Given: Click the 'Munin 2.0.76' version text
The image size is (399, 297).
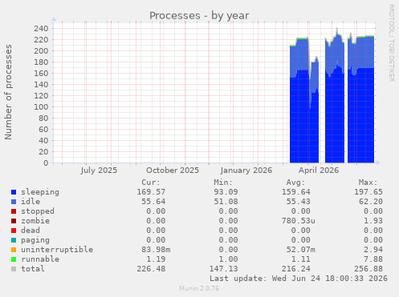Looking at the screenshot, I should (199, 288).
